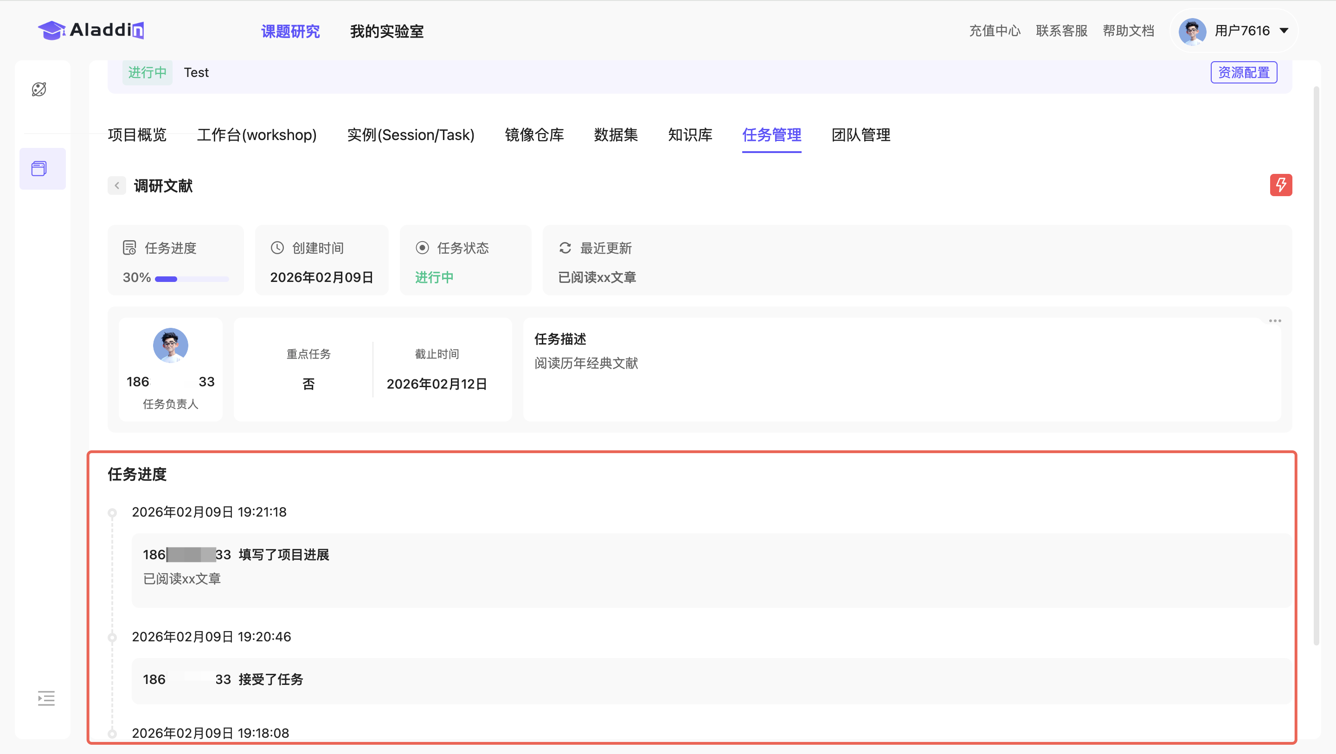The image size is (1336, 754).
Task: Click timeline marker for 19:20:46 entry
Action: (x=112, y=637)
